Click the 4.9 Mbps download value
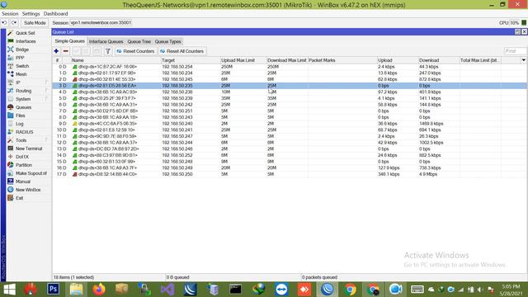The height and width of the screenshot is (297, 528). click(428, 174)
